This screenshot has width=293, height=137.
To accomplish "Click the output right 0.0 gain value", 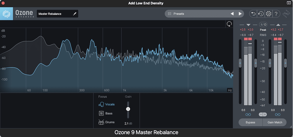I will tap(283, 110).
